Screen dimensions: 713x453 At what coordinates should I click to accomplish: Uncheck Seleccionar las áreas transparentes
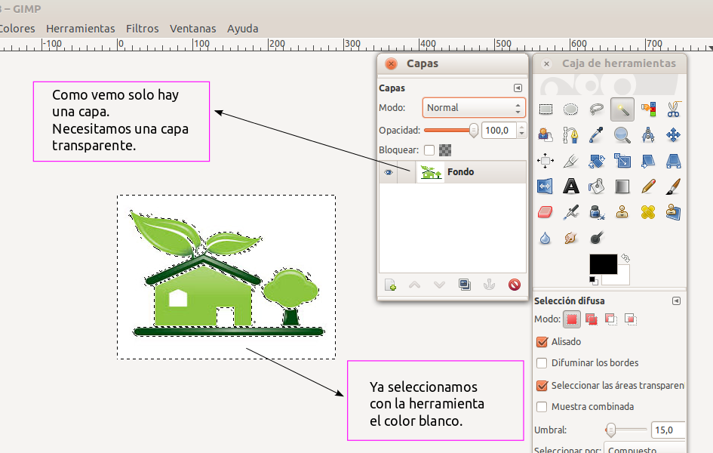[x=542, y=386]
